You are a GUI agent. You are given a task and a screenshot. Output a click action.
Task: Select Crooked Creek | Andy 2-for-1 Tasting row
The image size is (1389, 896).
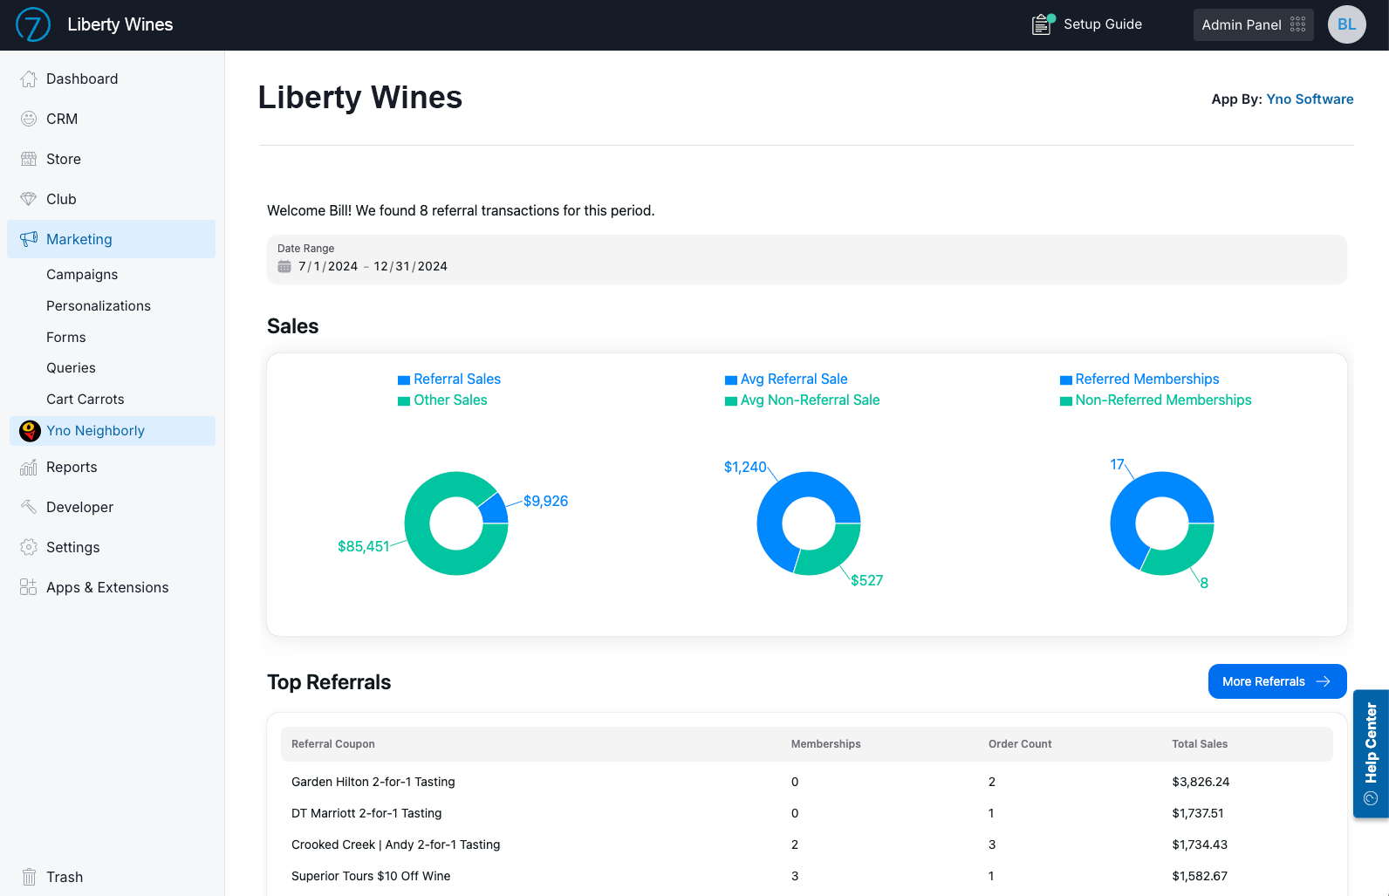coord(807,845)
